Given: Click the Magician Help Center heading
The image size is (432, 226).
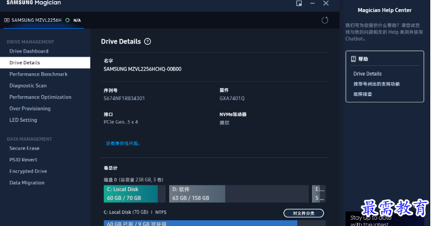Looking at the screenshot, I should (x=385, y=10).
